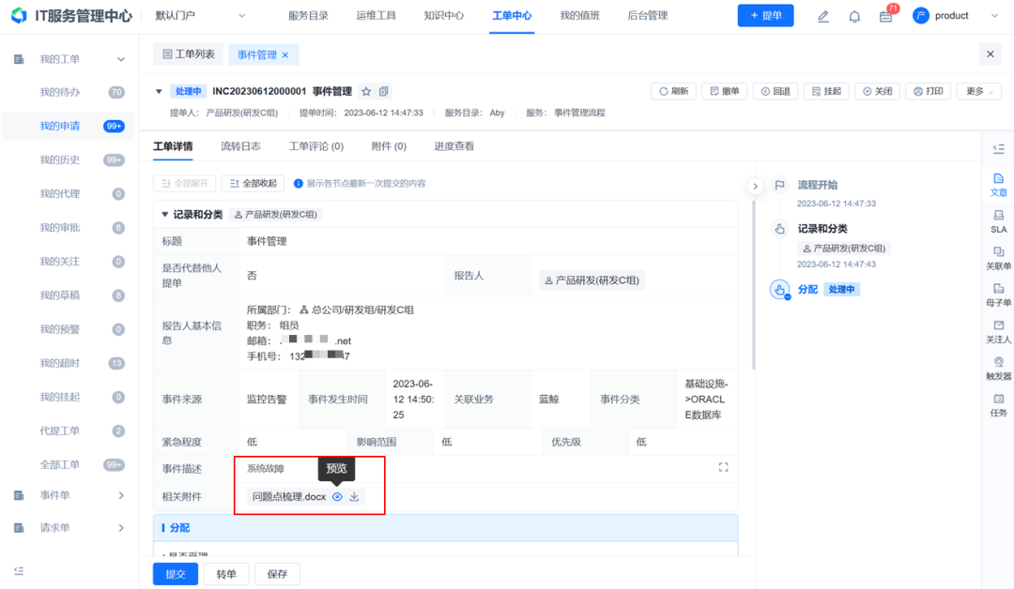Open the calendar icon with red badge
This screenshot has height=589, width=1014.
click(886, 16)
